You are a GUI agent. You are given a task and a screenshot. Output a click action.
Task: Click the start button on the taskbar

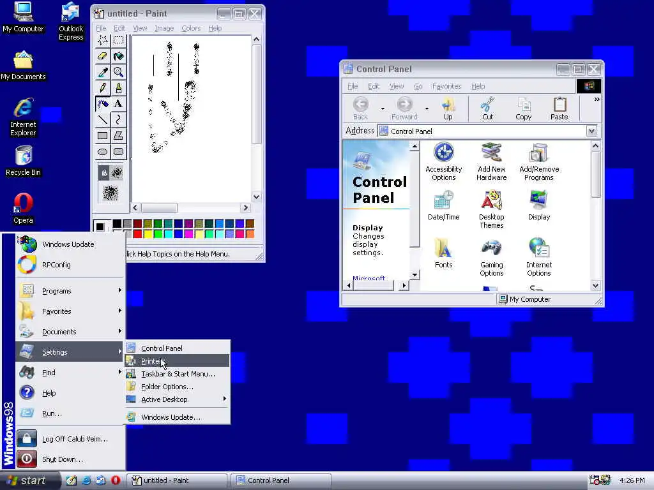30,480
